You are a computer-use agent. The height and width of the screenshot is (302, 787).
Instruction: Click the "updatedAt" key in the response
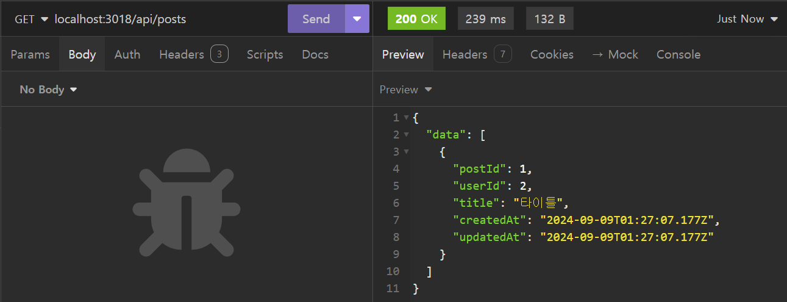click(490, 237)
